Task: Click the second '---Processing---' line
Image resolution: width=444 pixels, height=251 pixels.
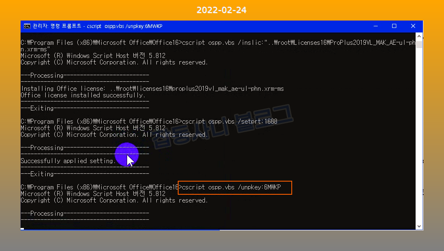Action: [85, 148]
